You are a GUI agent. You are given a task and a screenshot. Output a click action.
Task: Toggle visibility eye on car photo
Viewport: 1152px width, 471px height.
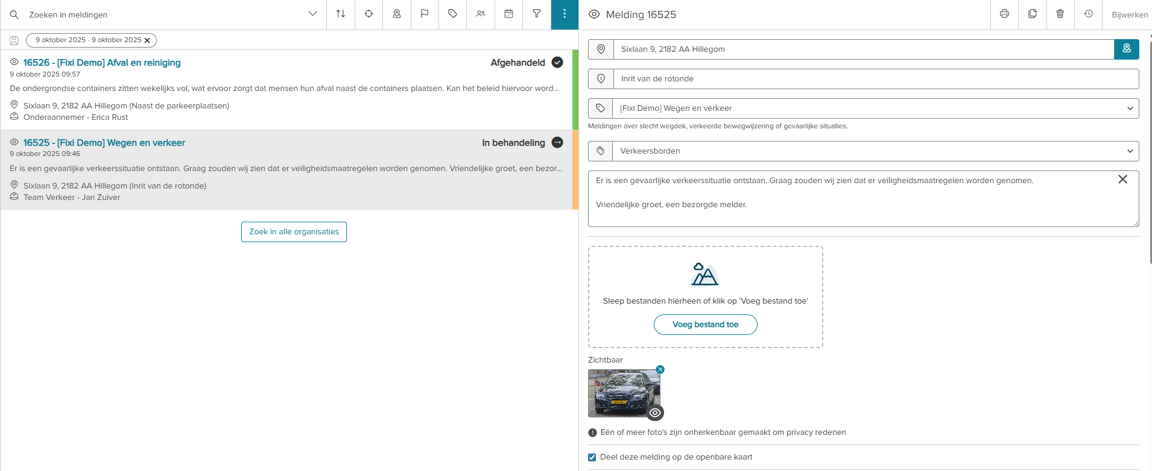coord(655,413)
